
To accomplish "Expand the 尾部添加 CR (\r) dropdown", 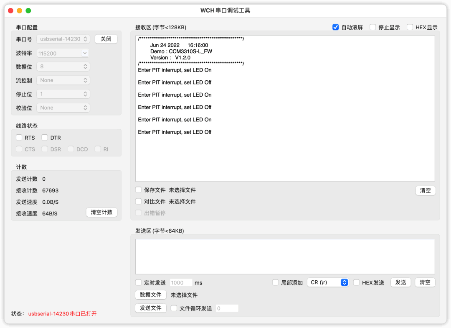I will tap(328, 282).
